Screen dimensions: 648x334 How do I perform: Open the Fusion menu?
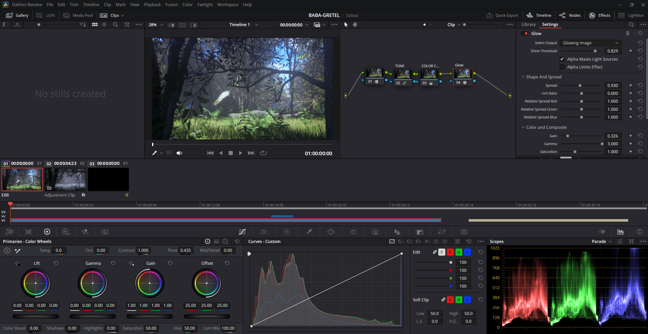point(171,5)
